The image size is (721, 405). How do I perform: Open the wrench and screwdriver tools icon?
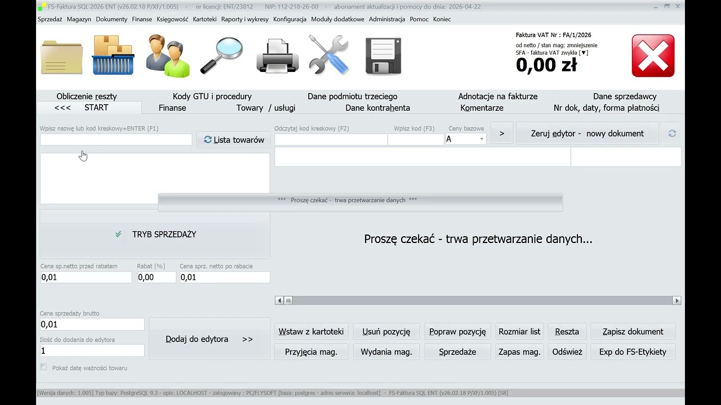click(329, 55)
